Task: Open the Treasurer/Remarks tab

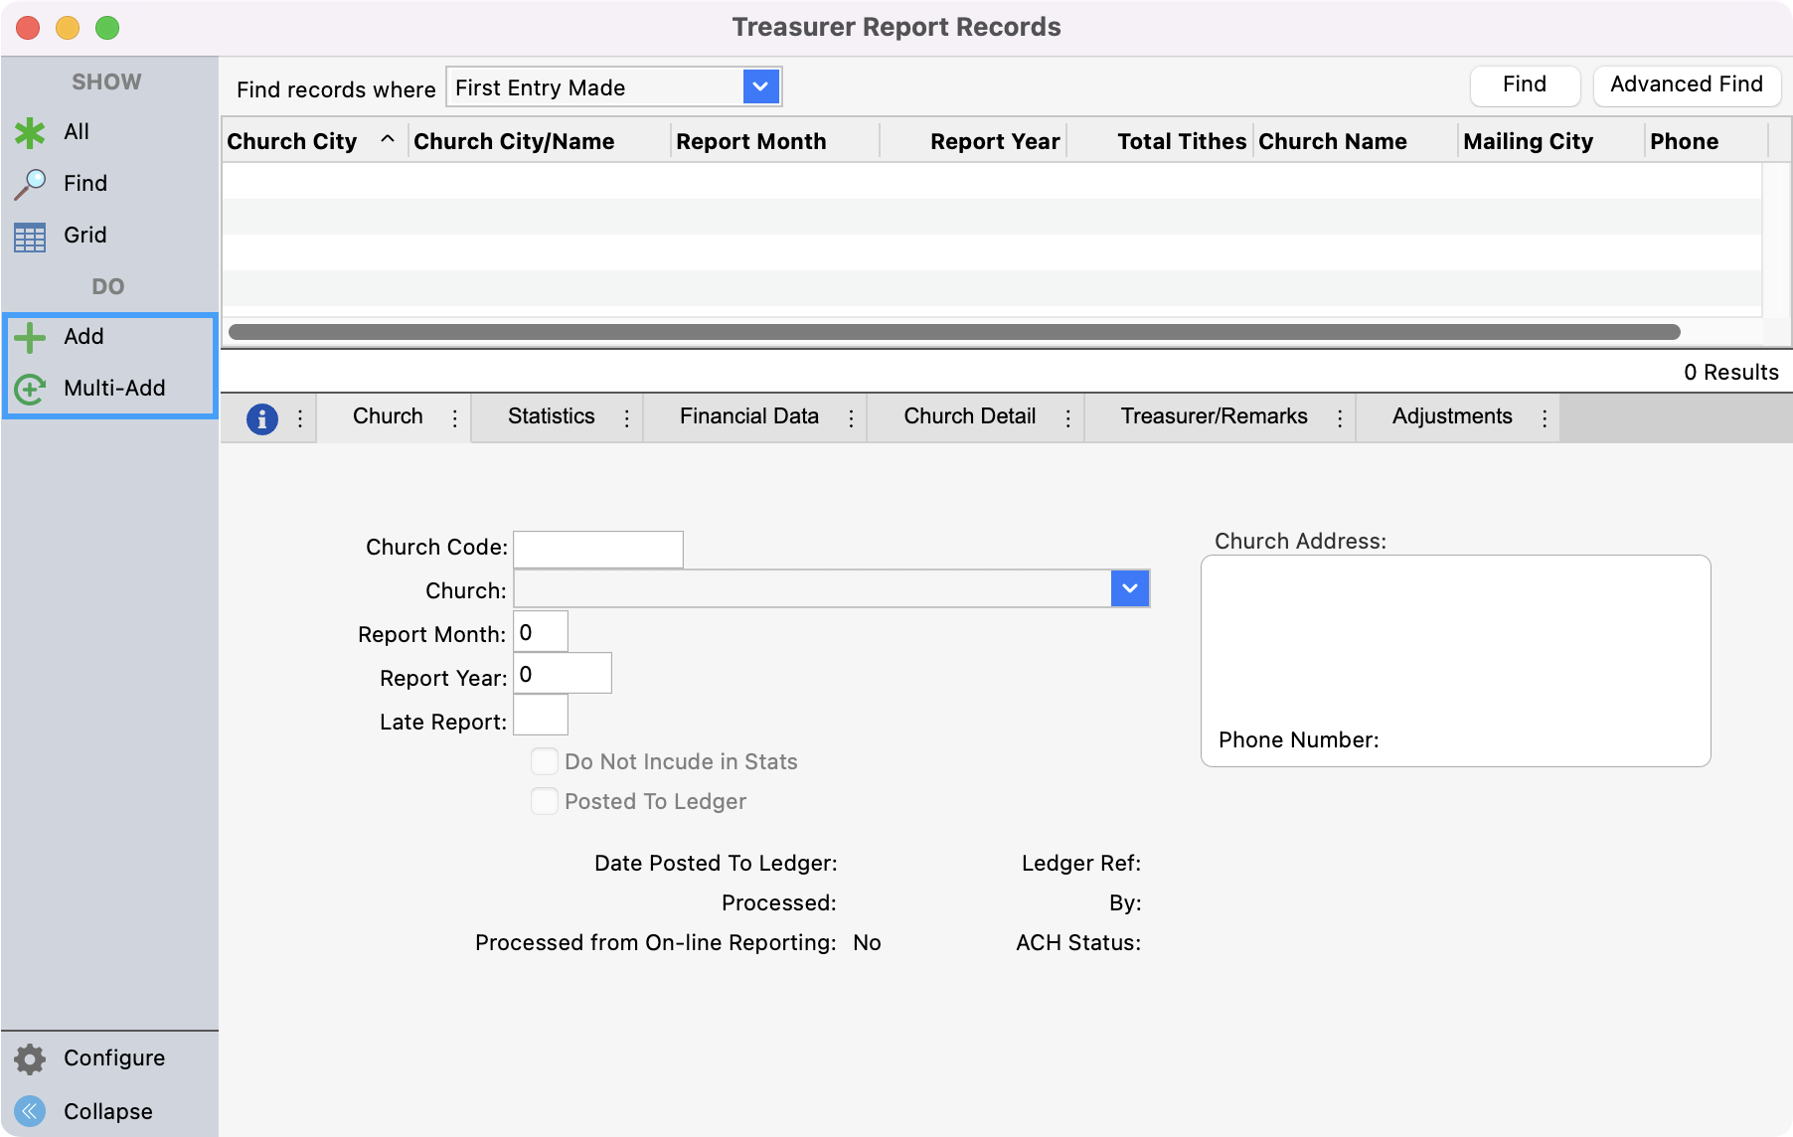Action: point(1214,416)
